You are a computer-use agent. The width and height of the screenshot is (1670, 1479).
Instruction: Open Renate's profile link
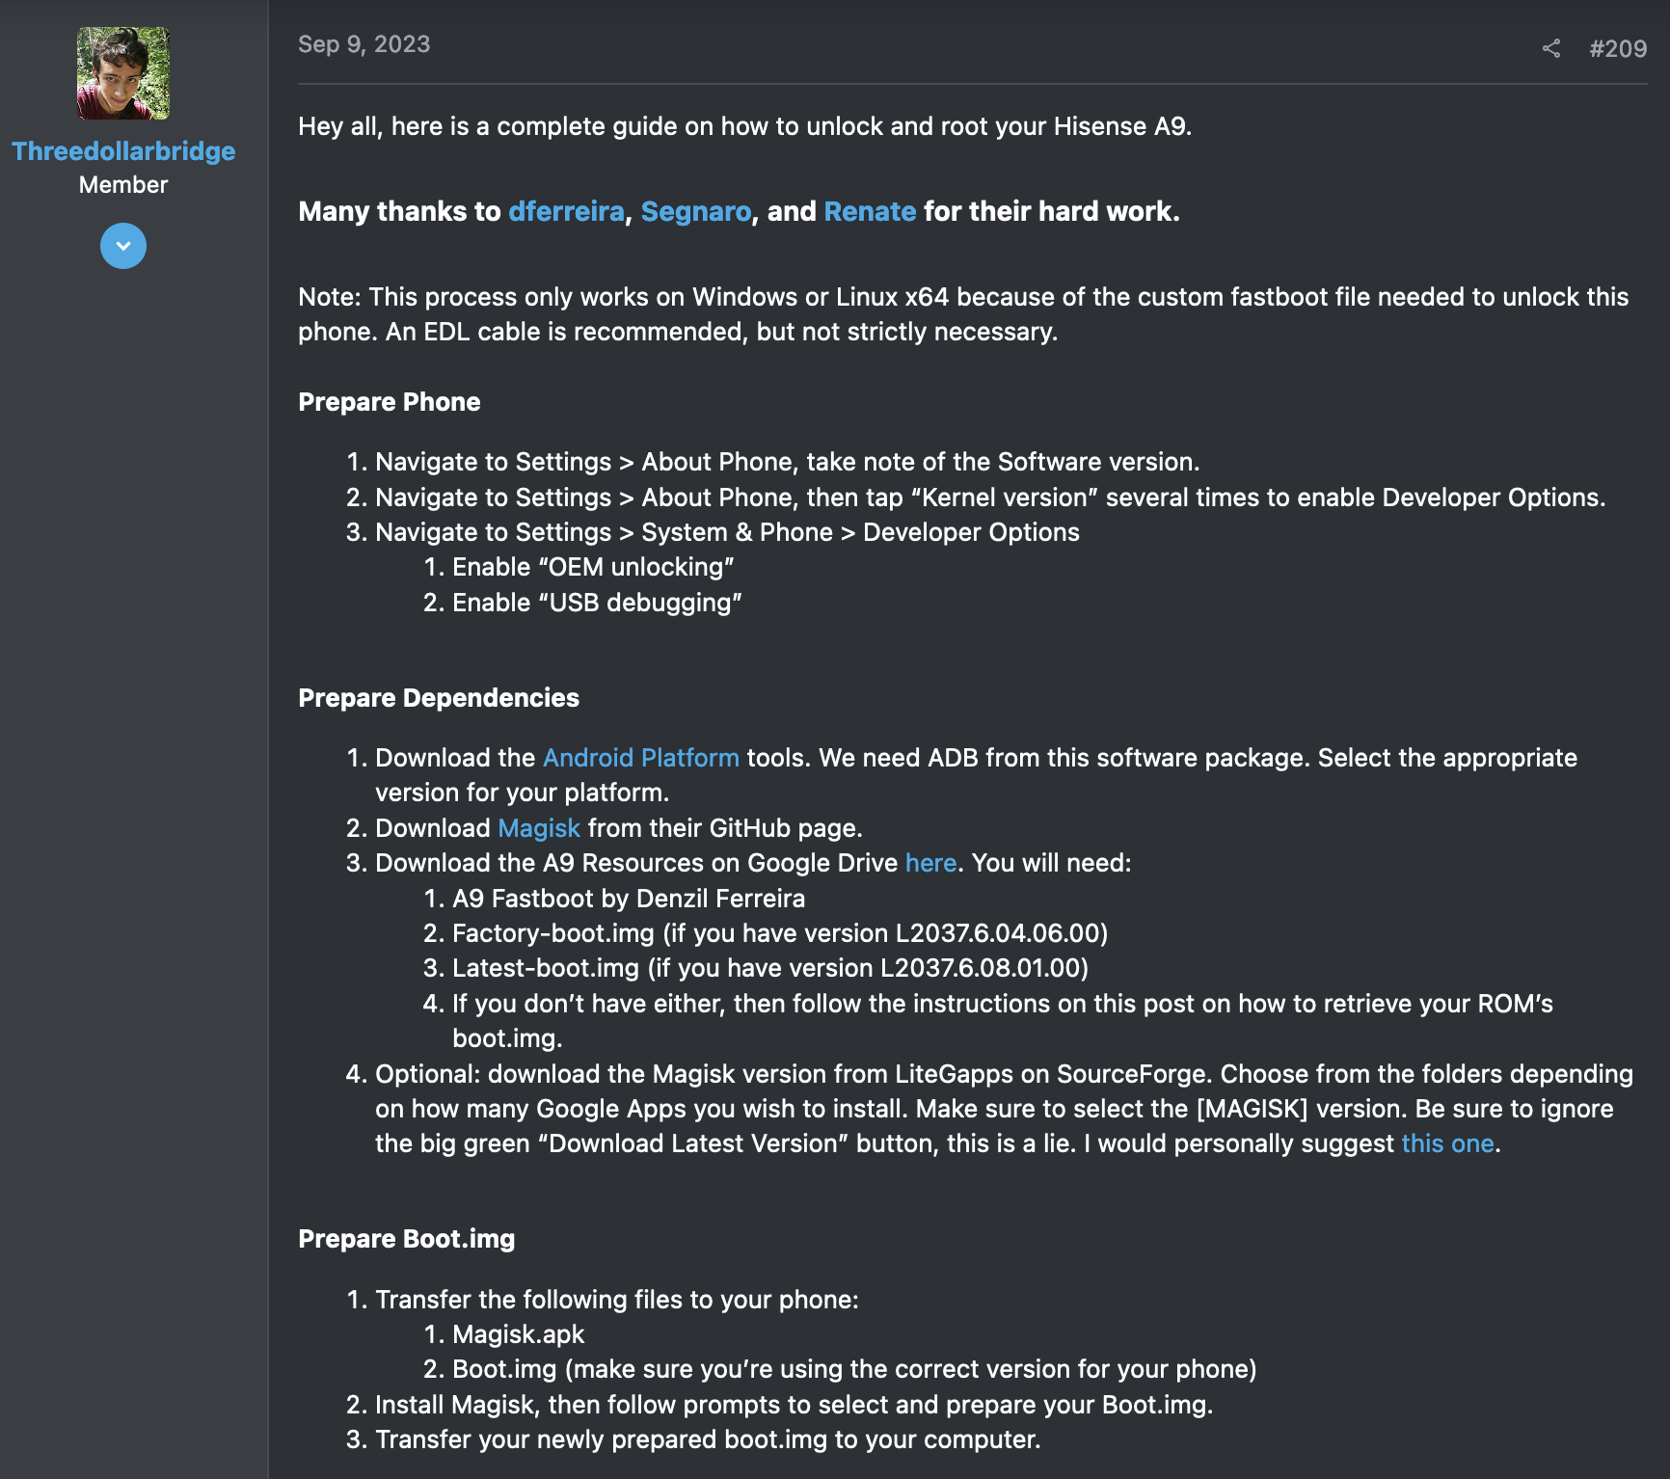tap(870, 211)
